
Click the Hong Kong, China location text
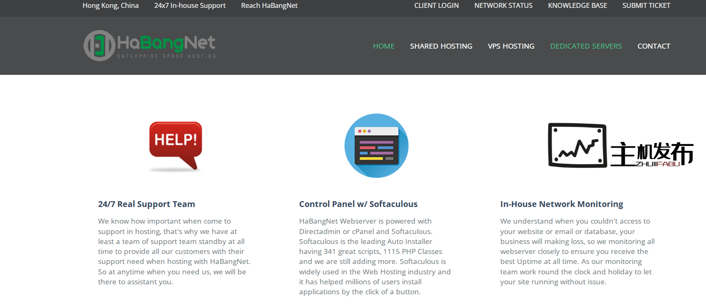tap(110, 5)
